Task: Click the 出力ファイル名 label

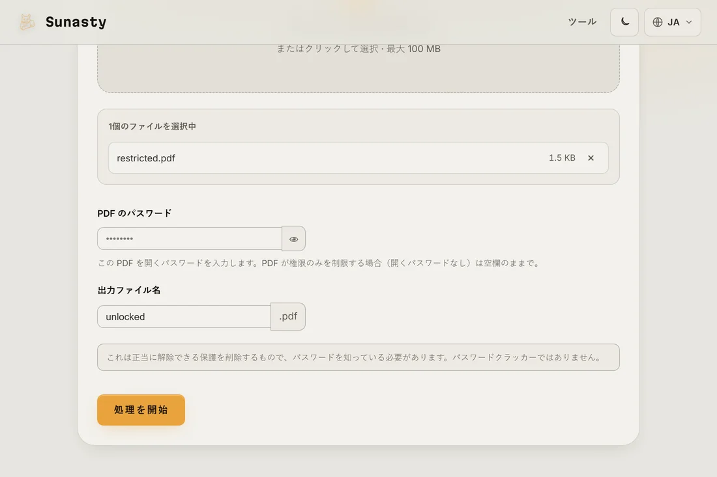Action: click(x=129, y=290)
